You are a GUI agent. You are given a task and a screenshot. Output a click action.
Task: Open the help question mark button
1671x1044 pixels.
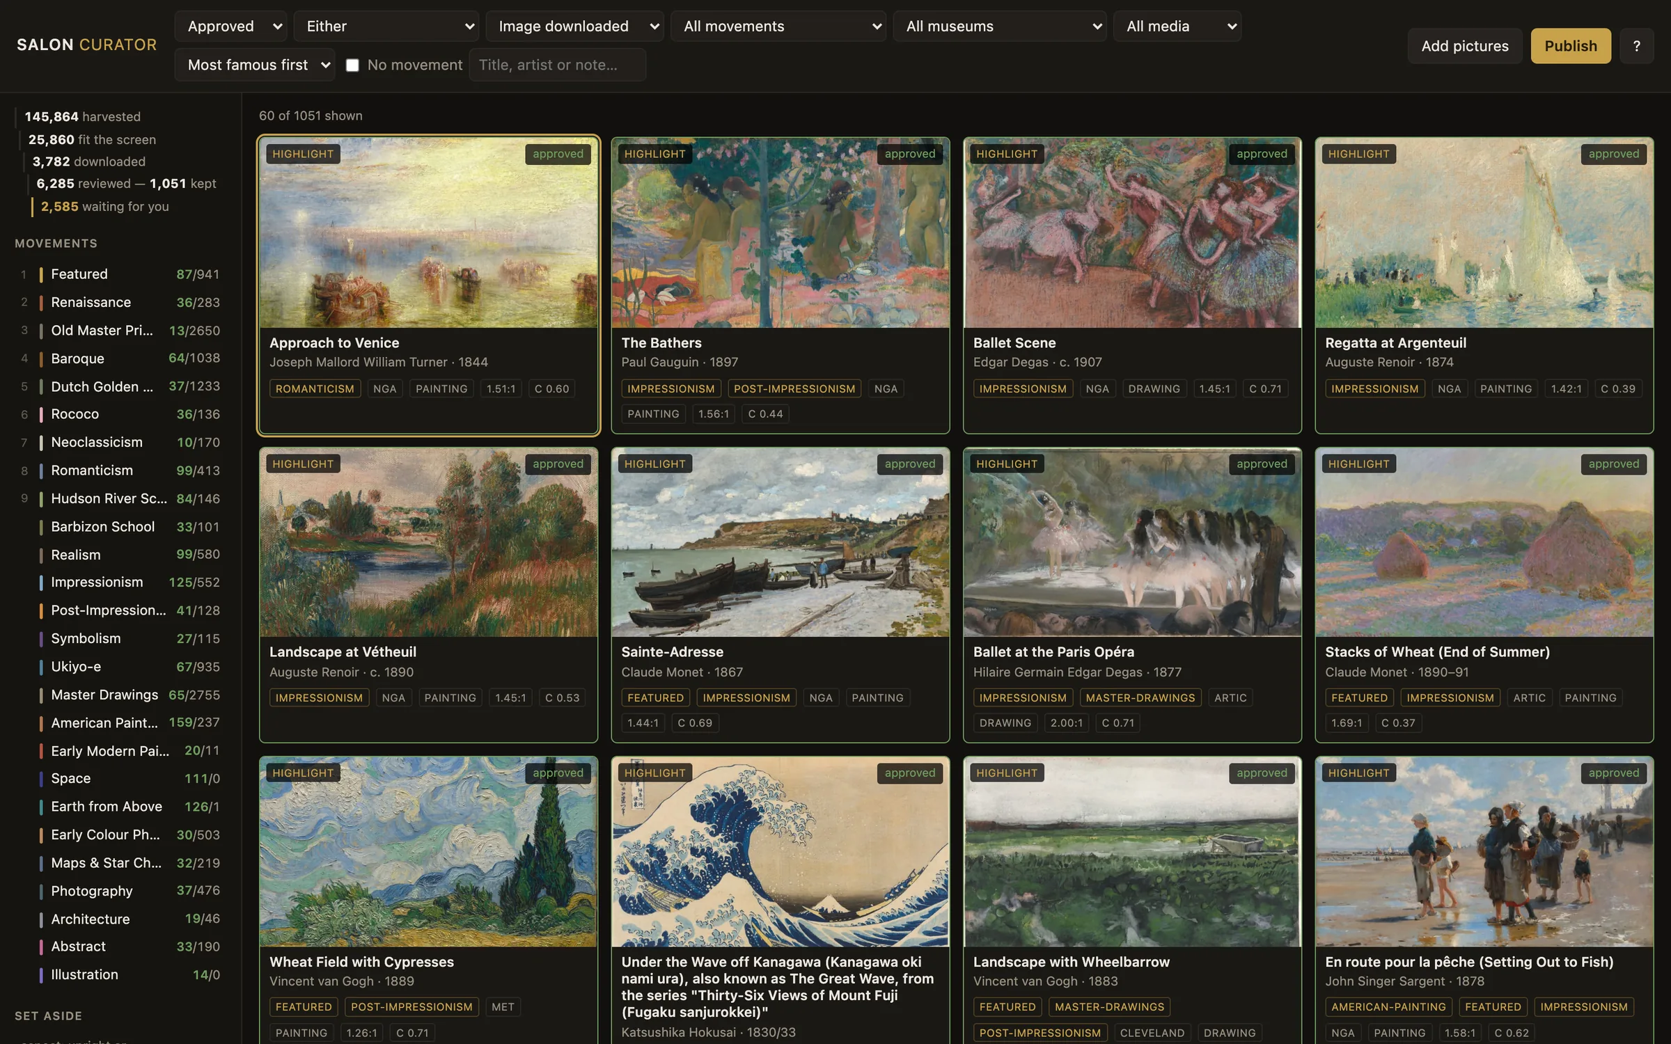(x=1636, y=46)
